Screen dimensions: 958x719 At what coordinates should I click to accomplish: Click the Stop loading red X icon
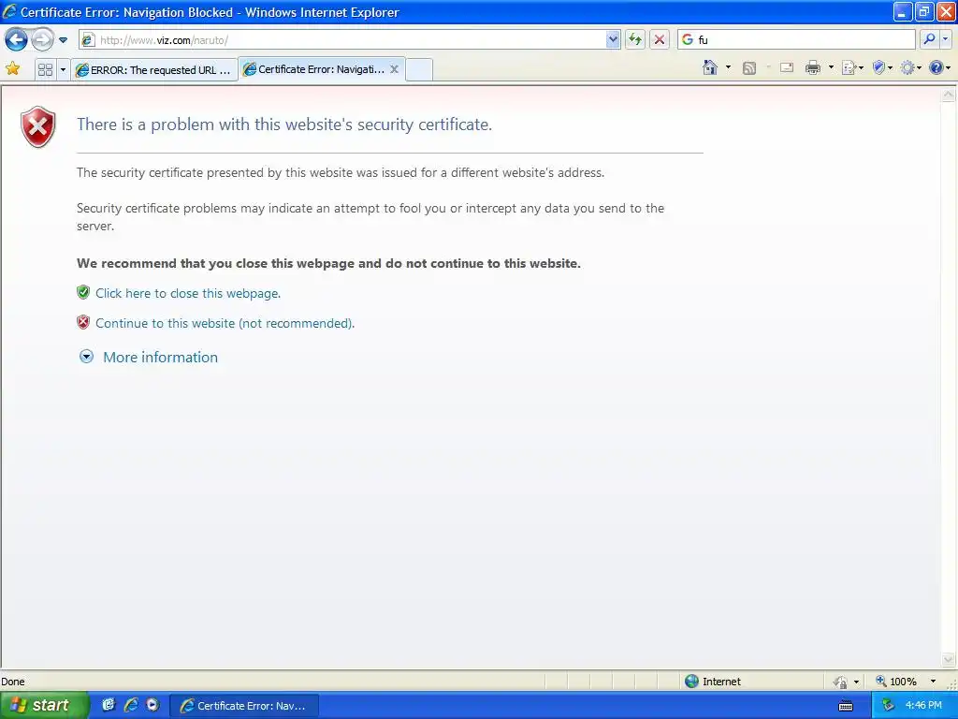pyautogui.click(x=660, y=39)
